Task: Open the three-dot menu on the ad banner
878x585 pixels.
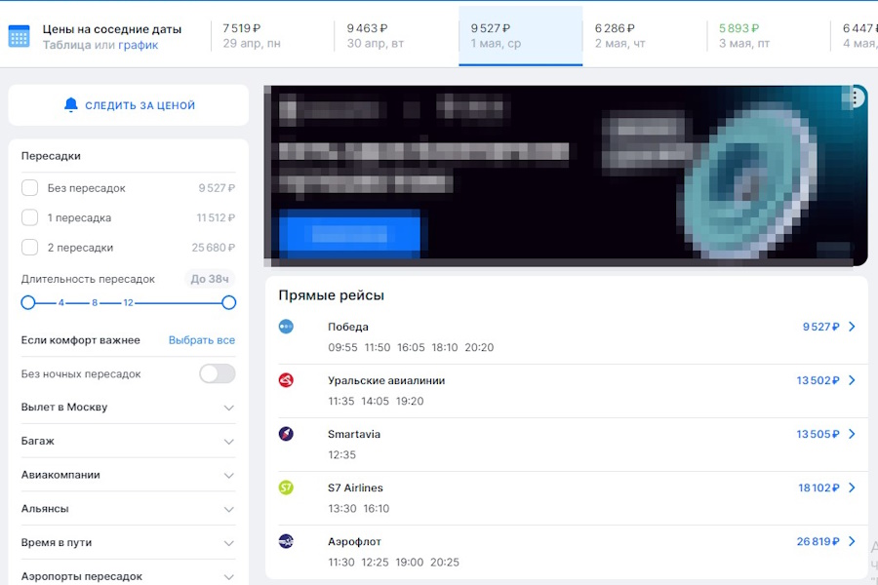Action: [856, 97]
